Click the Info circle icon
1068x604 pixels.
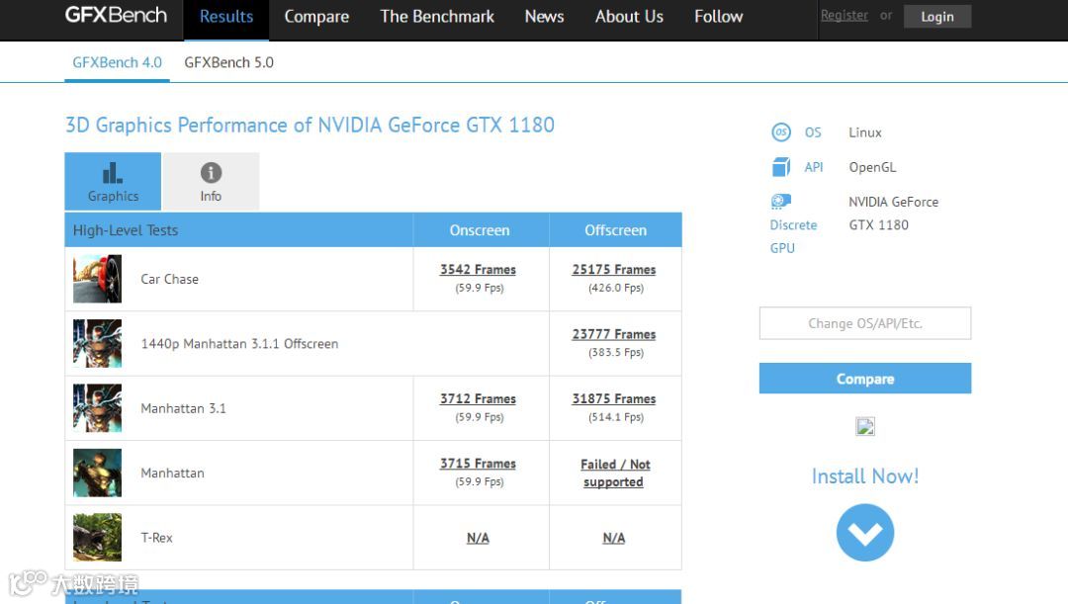coord(212,173)
